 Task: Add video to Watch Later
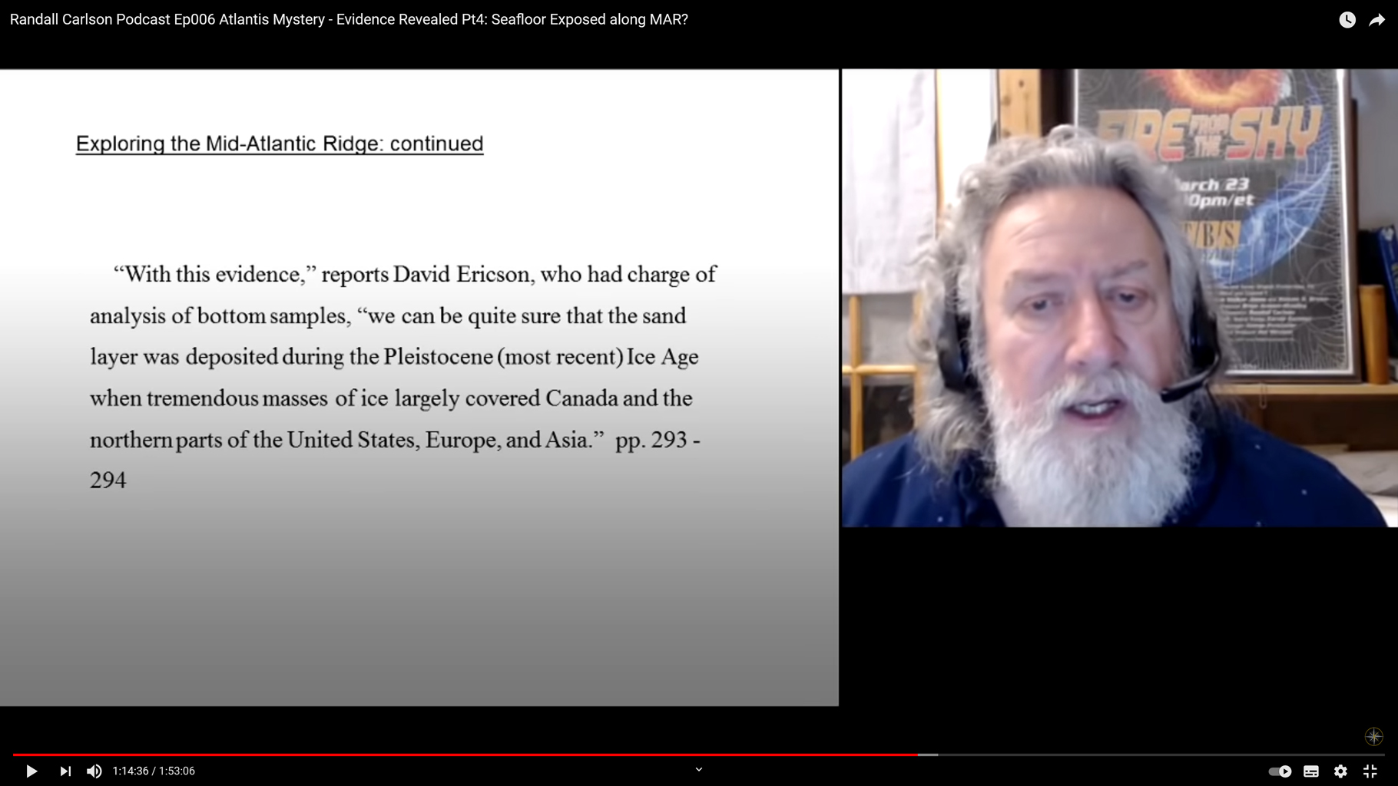click(1347, 20)
